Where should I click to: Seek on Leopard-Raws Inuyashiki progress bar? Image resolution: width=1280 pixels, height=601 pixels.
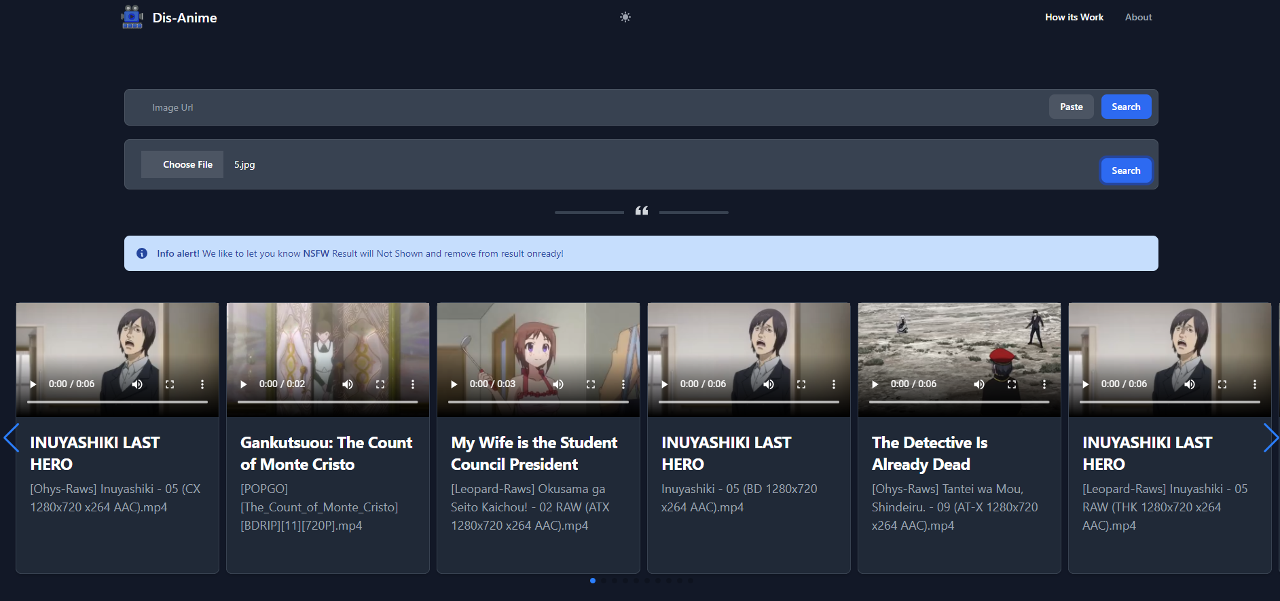pos(1170,402)
